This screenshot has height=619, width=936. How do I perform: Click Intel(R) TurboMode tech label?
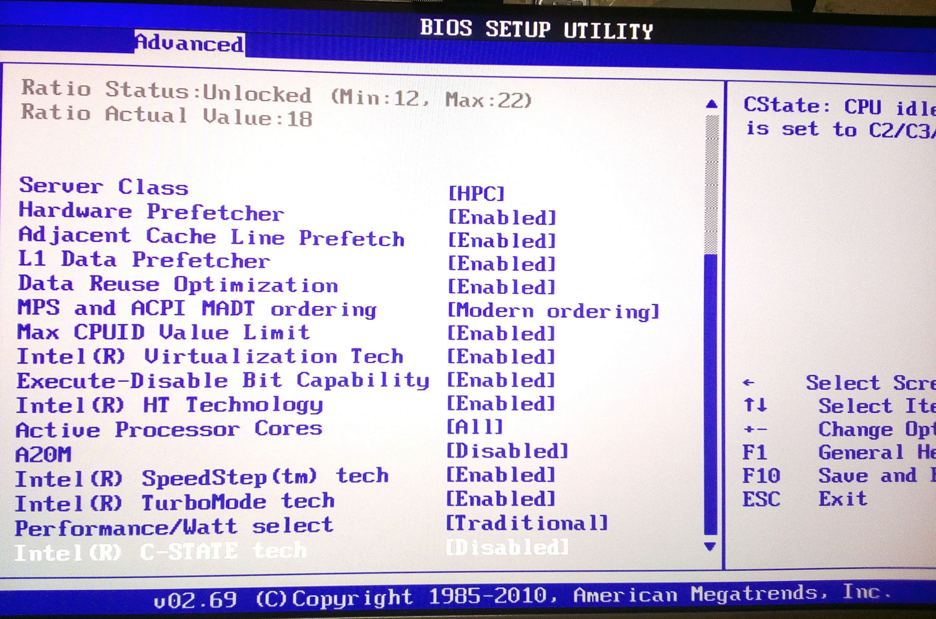(x=175, y=503)
